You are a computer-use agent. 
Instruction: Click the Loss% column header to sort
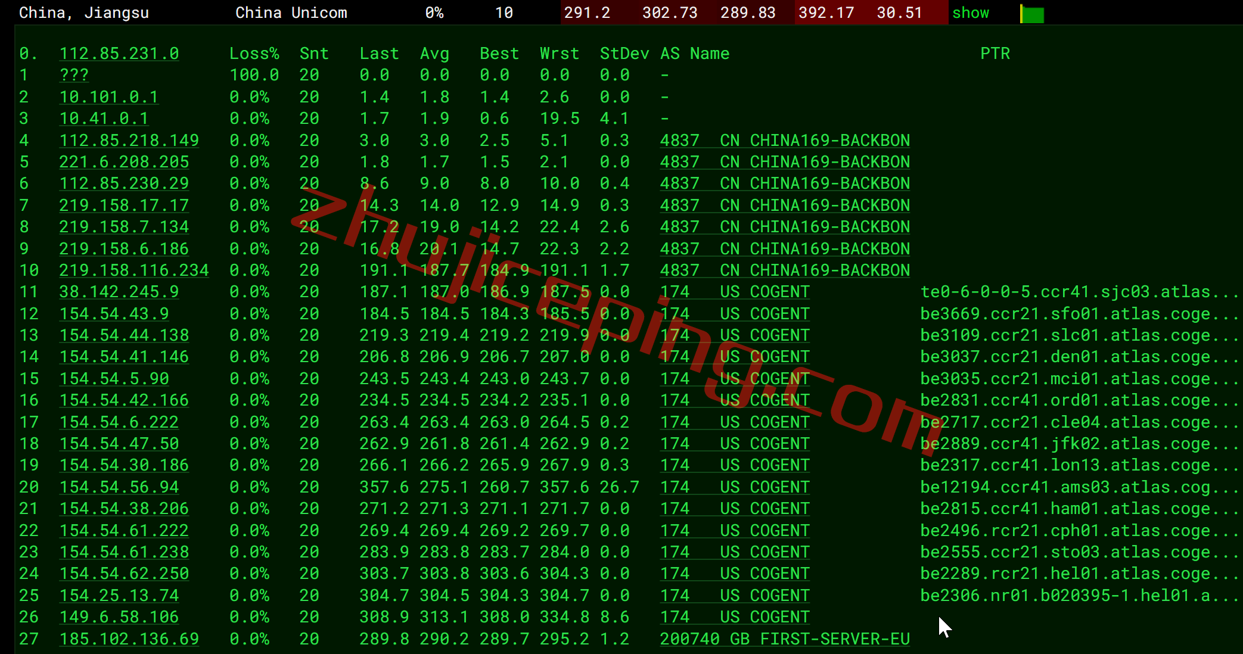251,54
